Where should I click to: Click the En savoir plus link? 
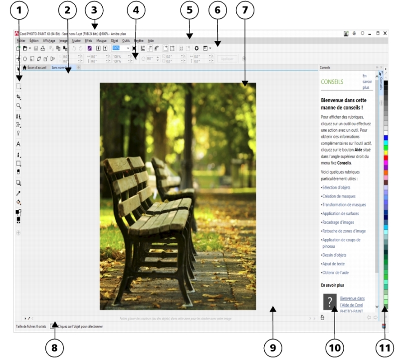coord(367,81)
